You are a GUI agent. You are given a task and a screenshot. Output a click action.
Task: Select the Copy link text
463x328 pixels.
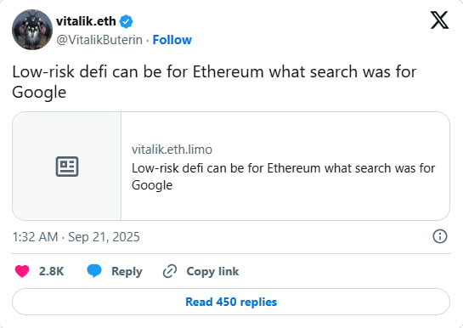(212, 271)
